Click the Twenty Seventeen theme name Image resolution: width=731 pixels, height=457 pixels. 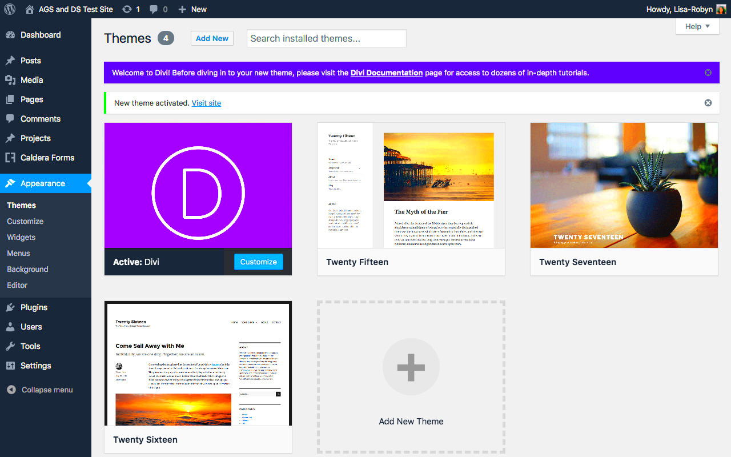(x=578, y=262)
